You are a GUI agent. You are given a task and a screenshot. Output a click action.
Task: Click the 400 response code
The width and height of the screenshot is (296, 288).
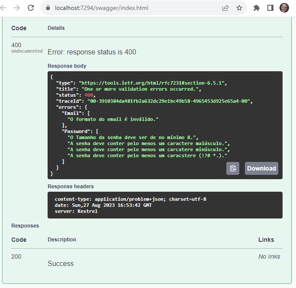tap(16, 45)
